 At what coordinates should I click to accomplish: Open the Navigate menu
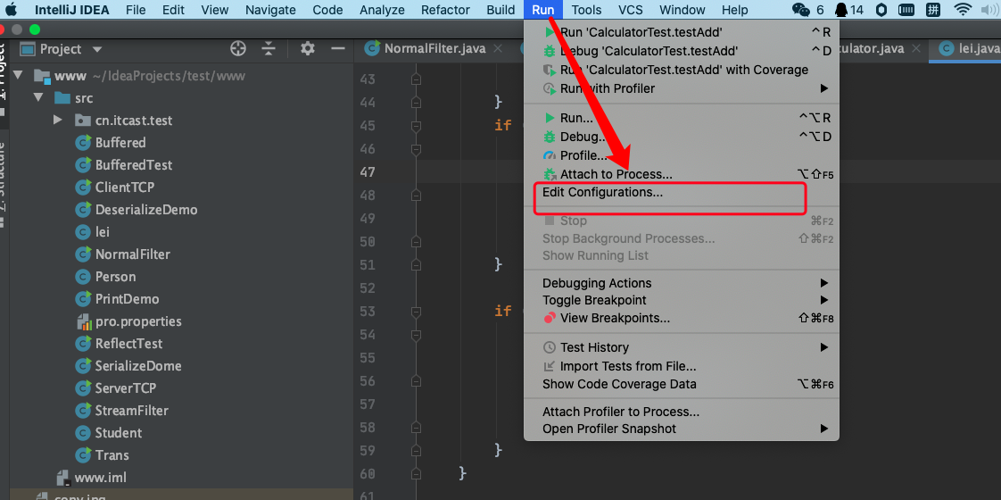coord(270,10)
